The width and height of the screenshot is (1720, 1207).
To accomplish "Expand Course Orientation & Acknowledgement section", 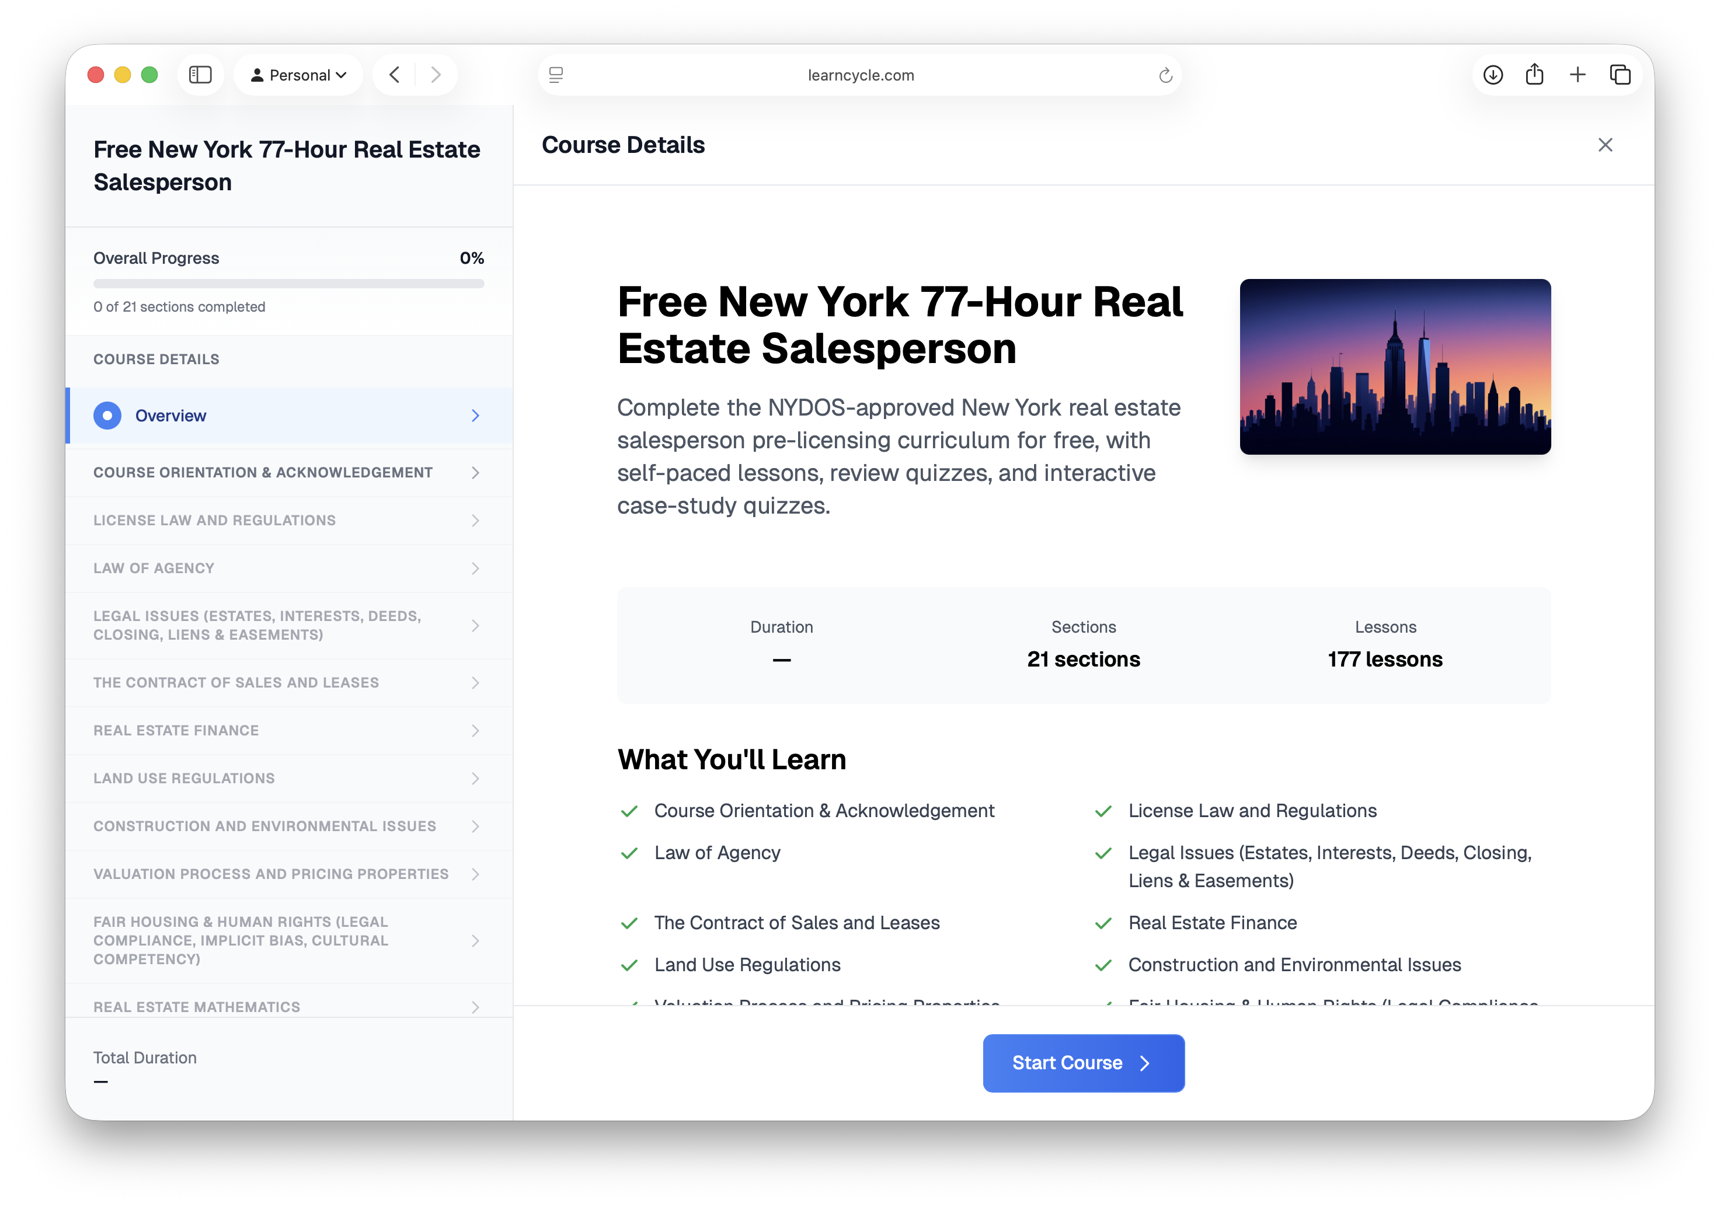I will click(289, 472).
